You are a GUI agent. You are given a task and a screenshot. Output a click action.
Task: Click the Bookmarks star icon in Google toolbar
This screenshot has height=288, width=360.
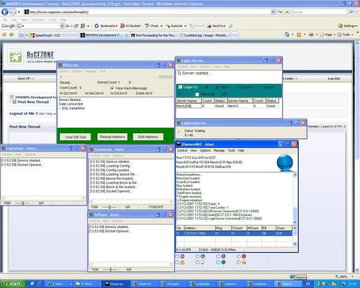coord(97,26)
